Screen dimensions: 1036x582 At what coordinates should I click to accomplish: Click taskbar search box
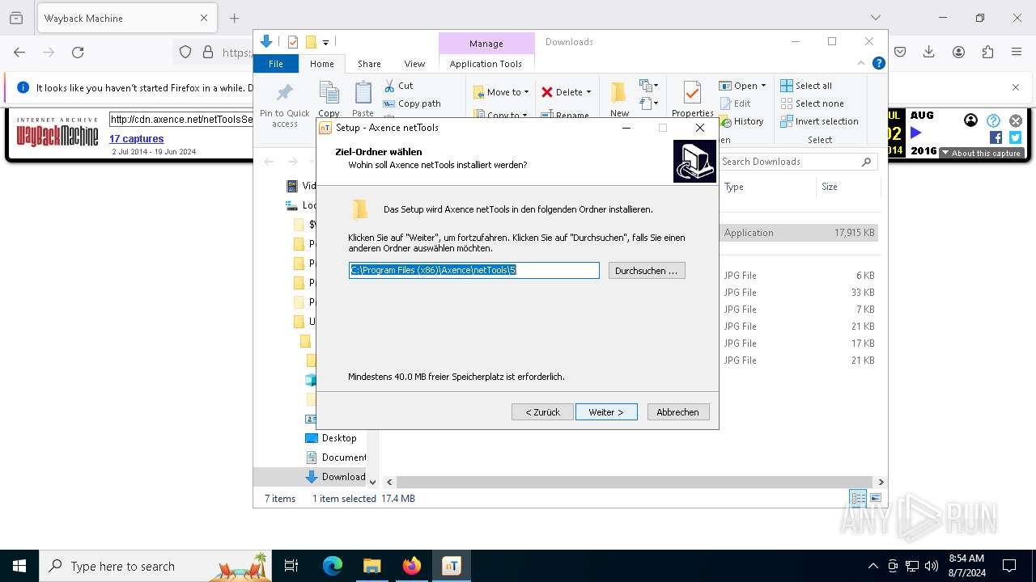[156, 566]
